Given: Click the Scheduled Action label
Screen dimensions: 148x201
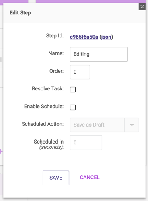Looking at the screenshot, I should point(43,124).
